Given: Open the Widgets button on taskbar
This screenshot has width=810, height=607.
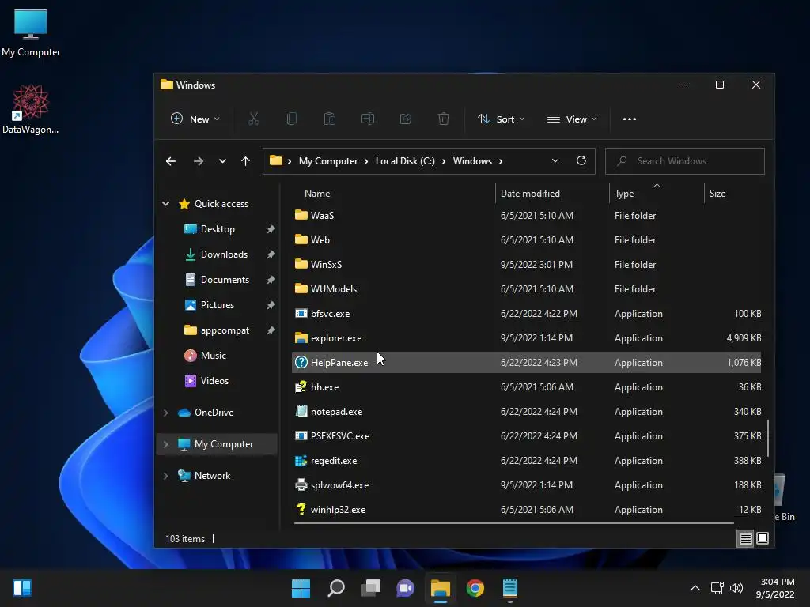Looking at the screenshot, I should tap(22, 588).
